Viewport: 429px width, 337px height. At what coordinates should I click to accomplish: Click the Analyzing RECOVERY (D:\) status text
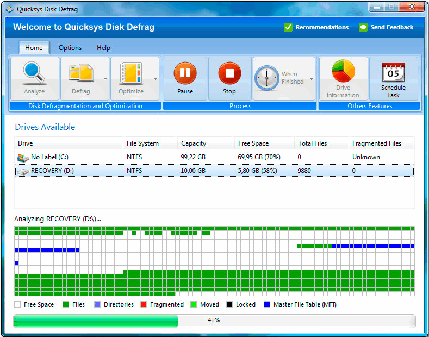pos(58,219)
